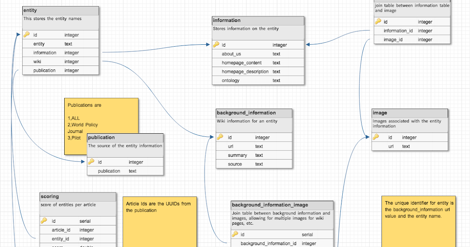Image resolution: width=470 pixels, height=247 pixels.
Task: Select the key icon in image table
Action: 377,137
